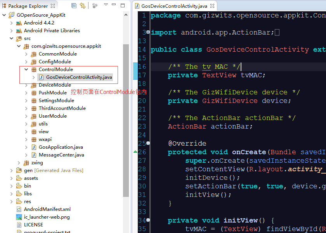Select GosDeviceControlActivity.java in the tree
The width and height of the screenshot is (326, 233).
click(79, 77)
